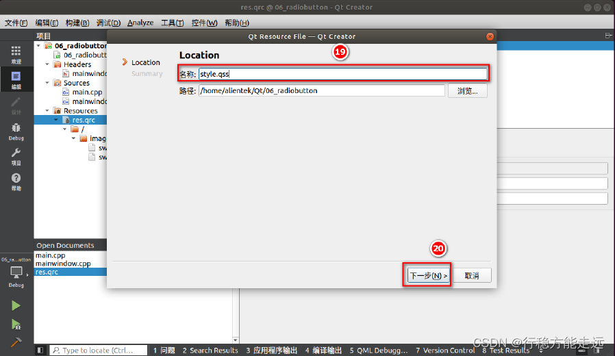Open the 编辑(E) menu
Screen dimensions: 615x356
pos(47,23)
